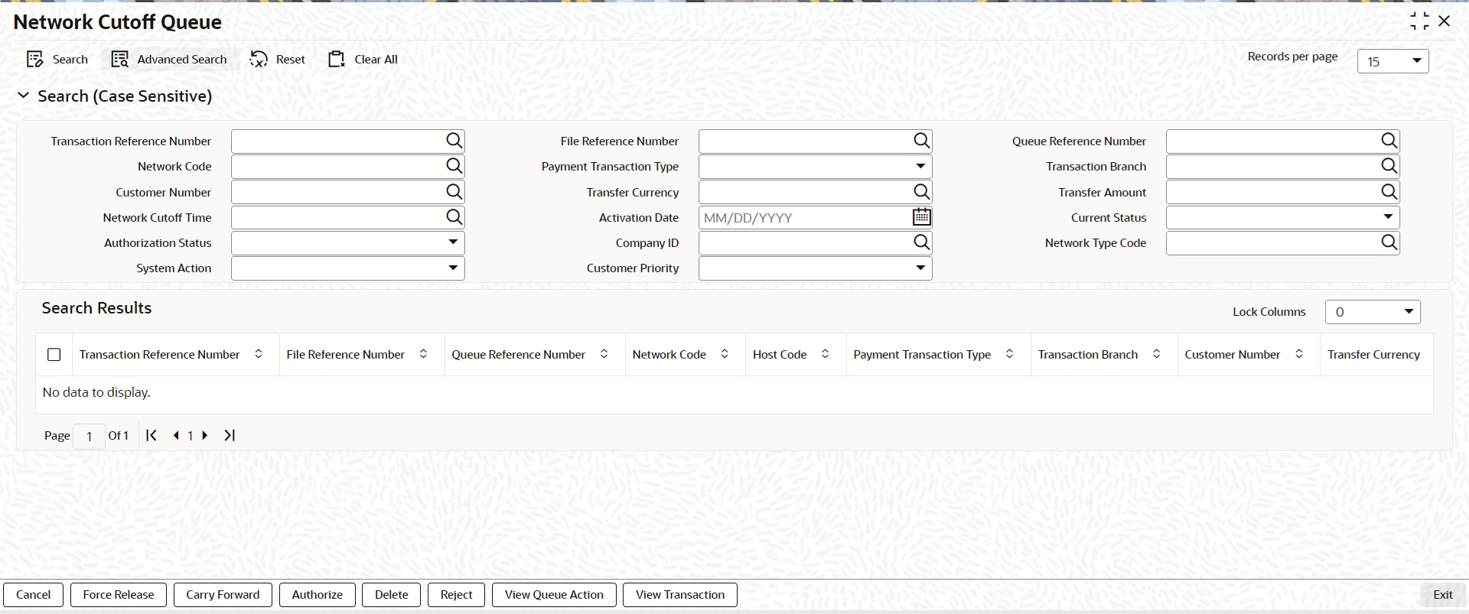Open lookup for Company ID field
Viewport: 1469px width, 614px height.
[921, 242]
